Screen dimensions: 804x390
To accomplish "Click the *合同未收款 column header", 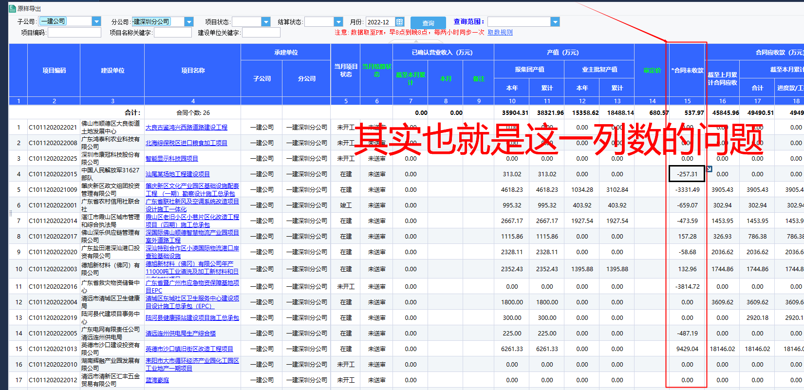I will point(687,71).
